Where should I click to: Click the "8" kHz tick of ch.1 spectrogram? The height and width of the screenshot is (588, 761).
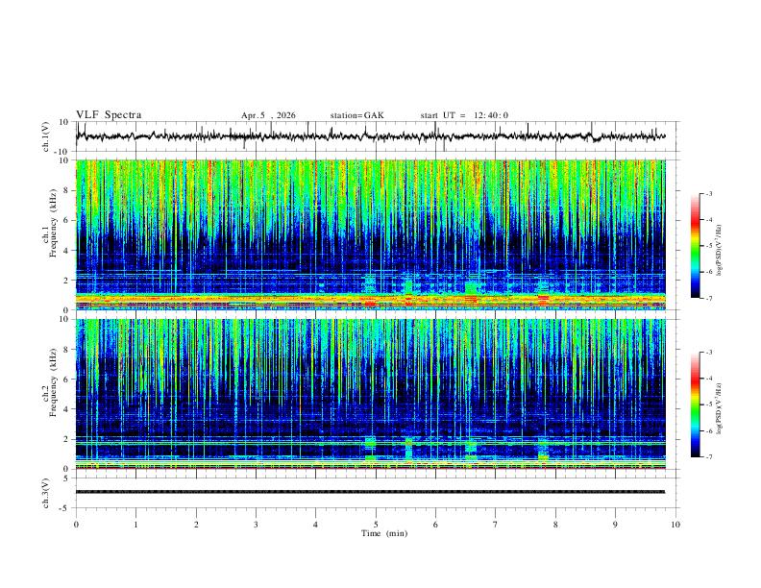[66, 190]
